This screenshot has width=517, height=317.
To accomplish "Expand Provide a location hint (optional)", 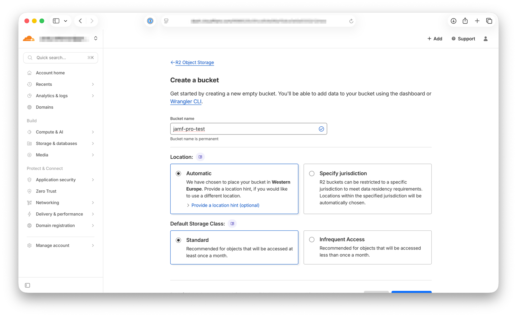I will click(x=225, y=205).
